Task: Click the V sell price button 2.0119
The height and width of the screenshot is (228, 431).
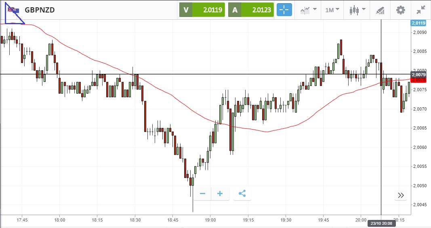Action: click(x=202, y=10)
